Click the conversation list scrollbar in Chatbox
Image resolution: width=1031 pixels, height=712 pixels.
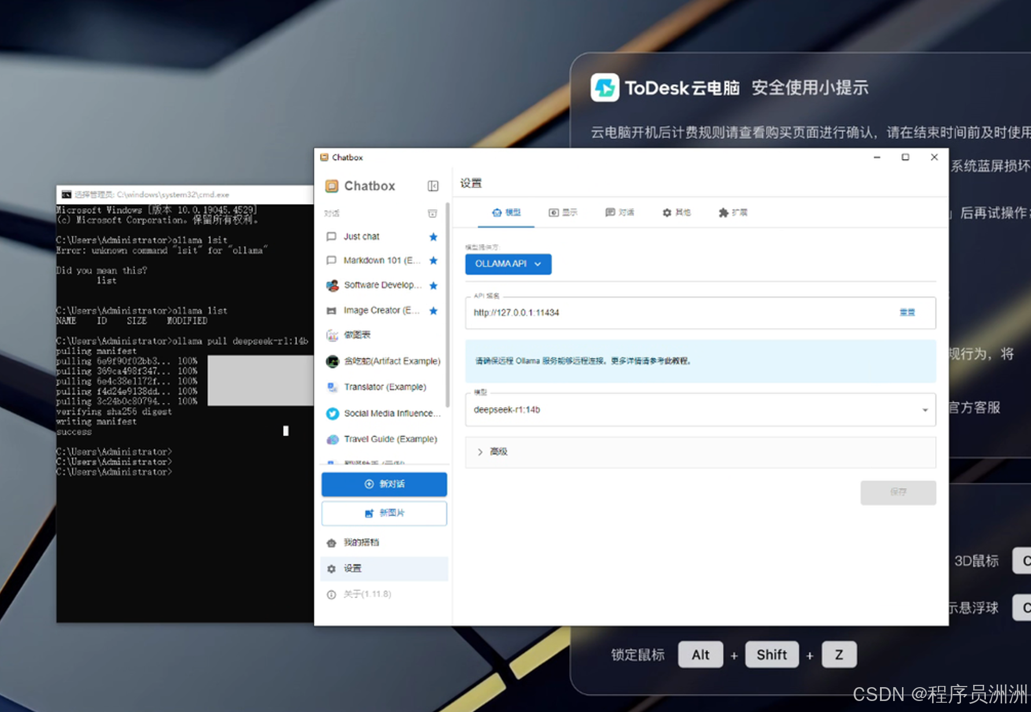click(447, 305)
